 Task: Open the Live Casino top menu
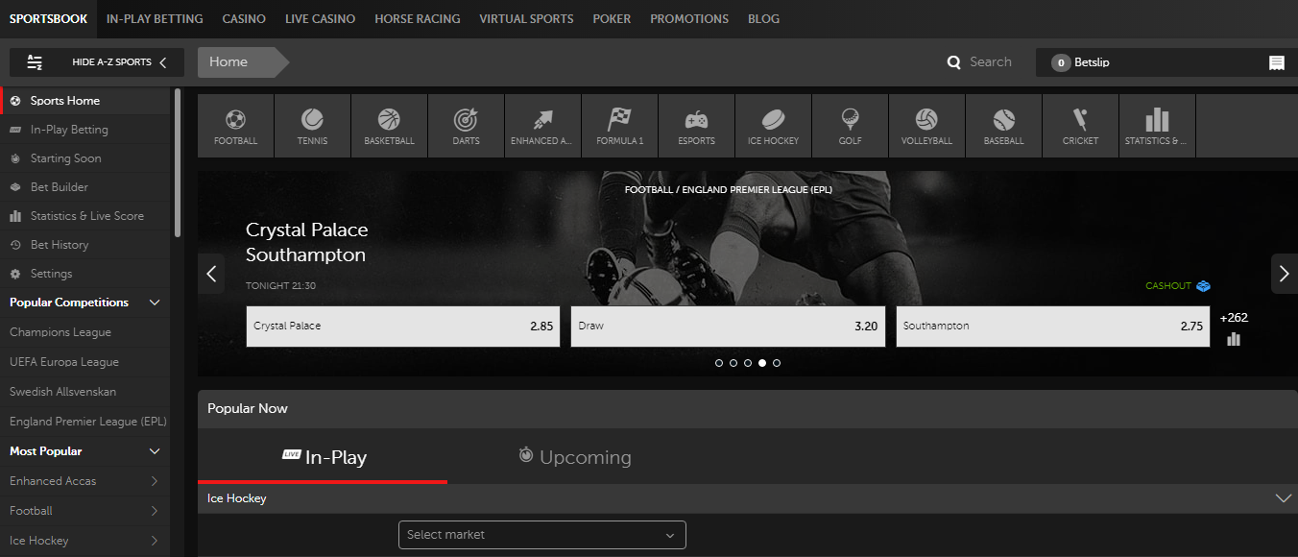click(x=321, y=18)
